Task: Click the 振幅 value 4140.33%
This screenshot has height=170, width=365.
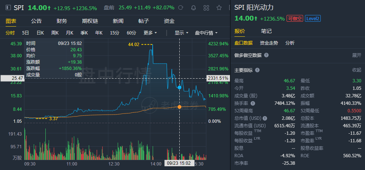Action: (x=351, y=103)
